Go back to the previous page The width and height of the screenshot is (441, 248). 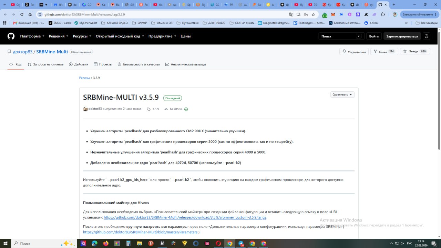coord(5,14)
